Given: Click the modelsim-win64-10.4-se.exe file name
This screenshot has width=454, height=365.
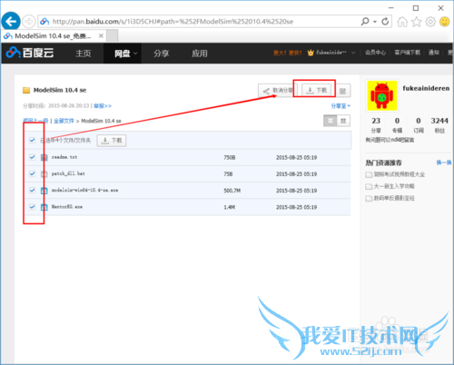Looking at the screenshot, I should point(84,191).
